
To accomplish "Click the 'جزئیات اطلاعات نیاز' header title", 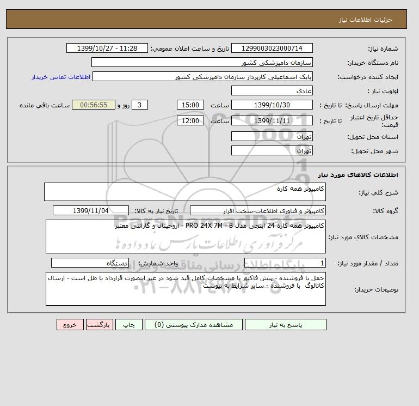I will pos(365,20).
